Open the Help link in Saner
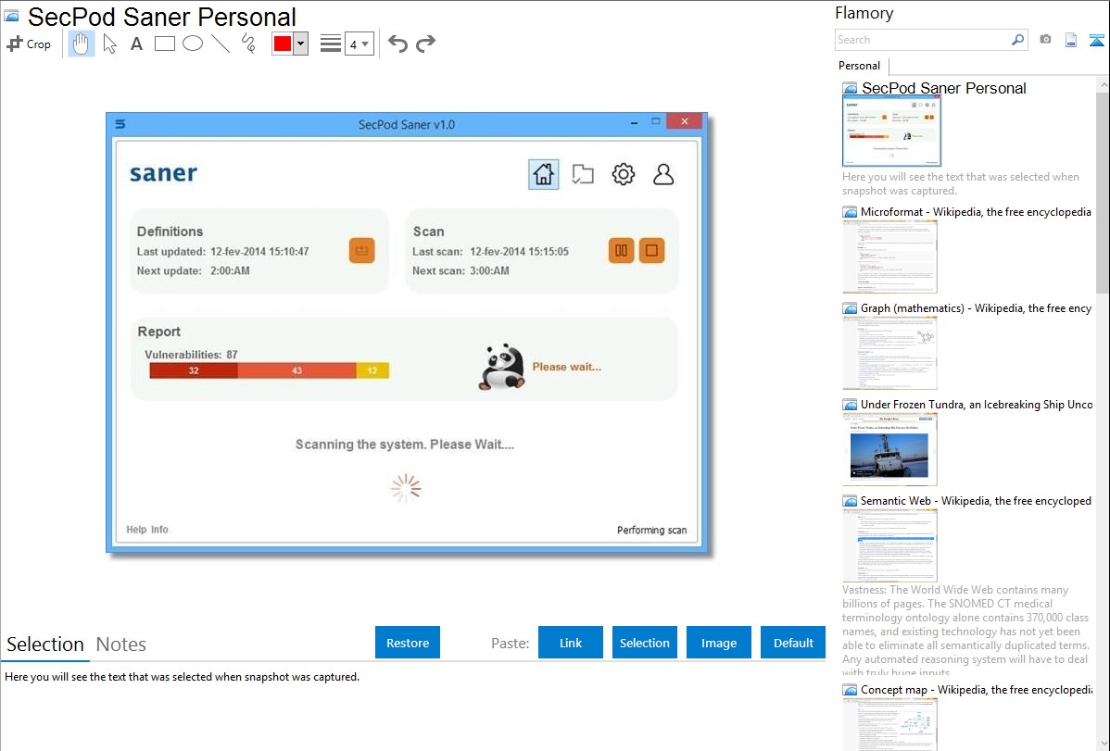The height and width of the screenshot is (751, 1110). tap(136, 530)
